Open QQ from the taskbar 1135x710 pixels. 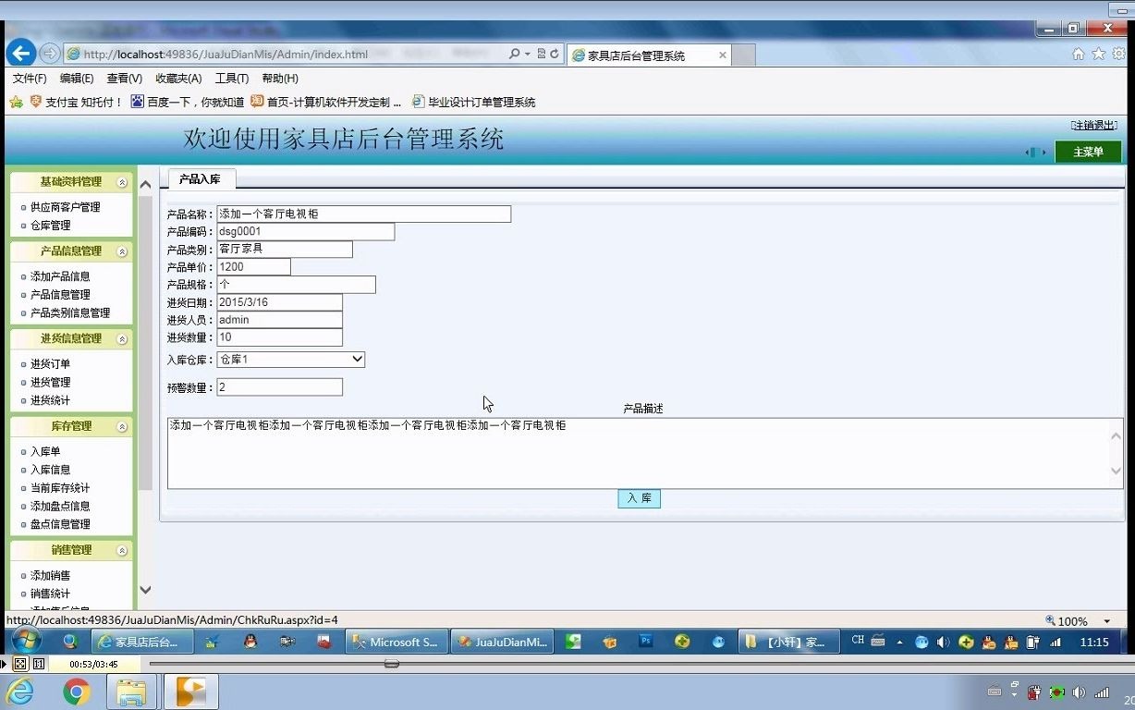[250, 641]
